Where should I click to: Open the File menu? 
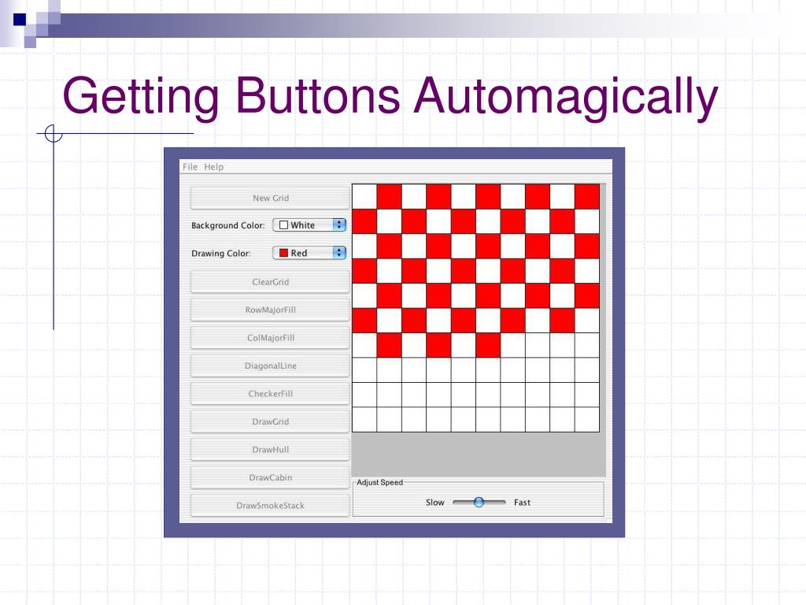(x=190, y=167)
